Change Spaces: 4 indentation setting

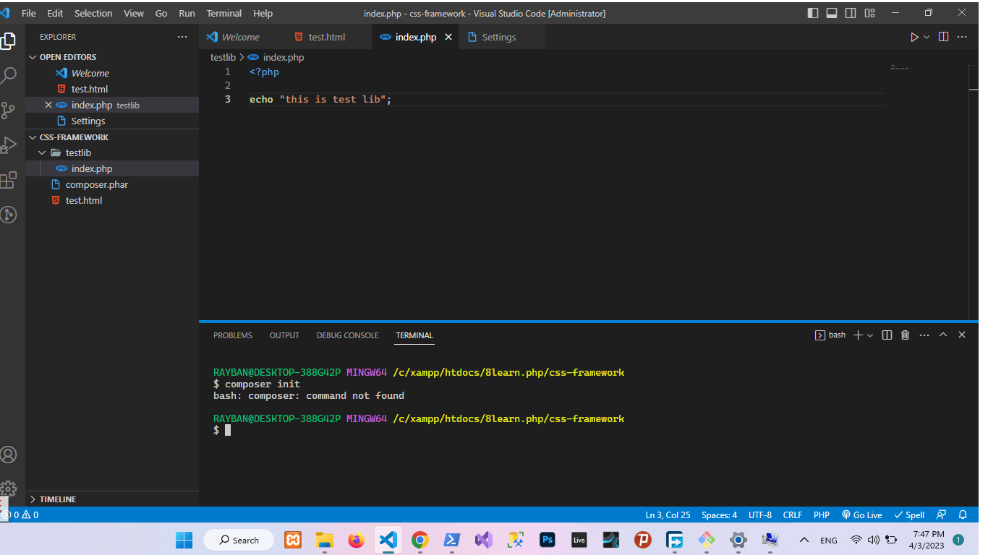719,515
